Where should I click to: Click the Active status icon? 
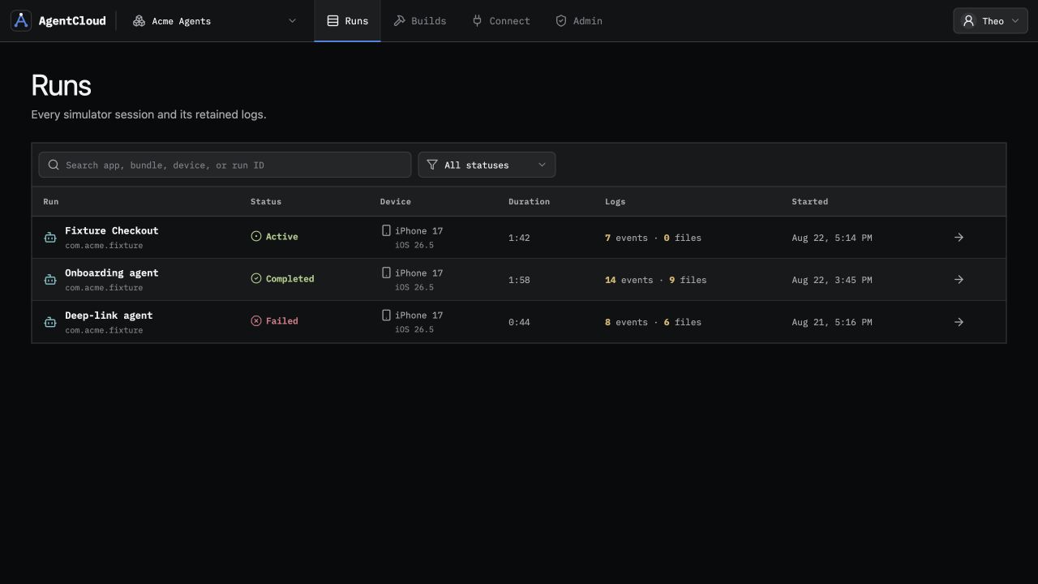pyautogui.click(x=256, y=236)
